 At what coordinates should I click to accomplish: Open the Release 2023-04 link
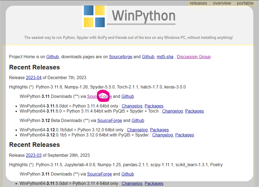coord(34,77)
